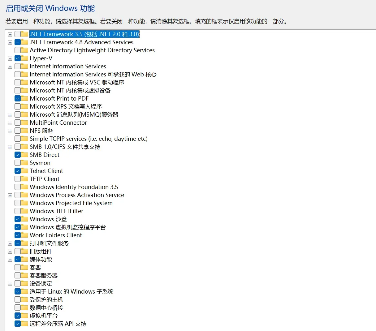Enable the .NET Framework 3.5 checkbox
The height and width of the screenshot is (331, 376).
(x=18, y=34)
